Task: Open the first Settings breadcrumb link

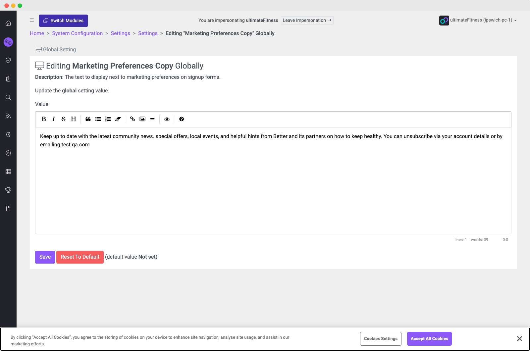Action: (x=120, y=33)
